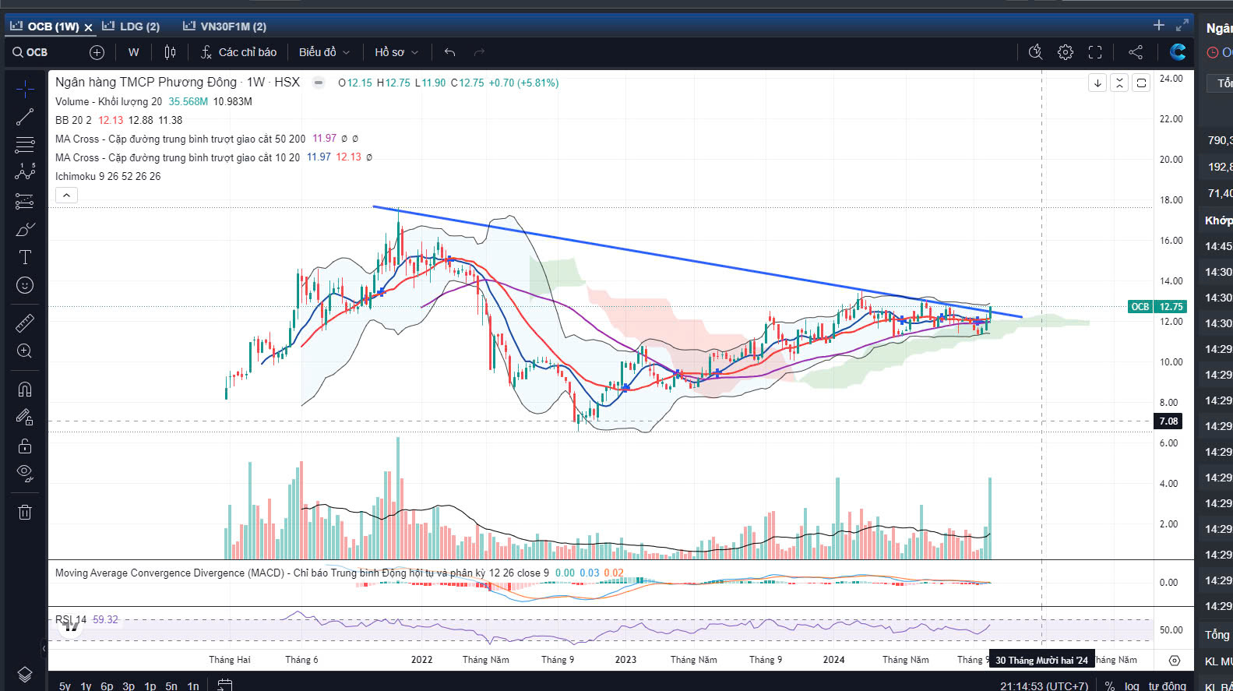Select the text annotation tool
Screen dimensions: 1233x691
25,257
